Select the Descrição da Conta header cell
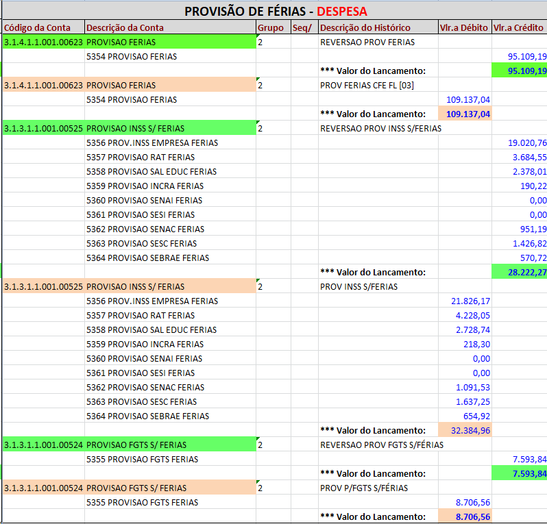 170,27
